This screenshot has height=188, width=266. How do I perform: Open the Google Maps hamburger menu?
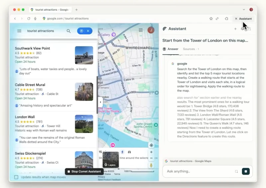[x=19, y=31]
